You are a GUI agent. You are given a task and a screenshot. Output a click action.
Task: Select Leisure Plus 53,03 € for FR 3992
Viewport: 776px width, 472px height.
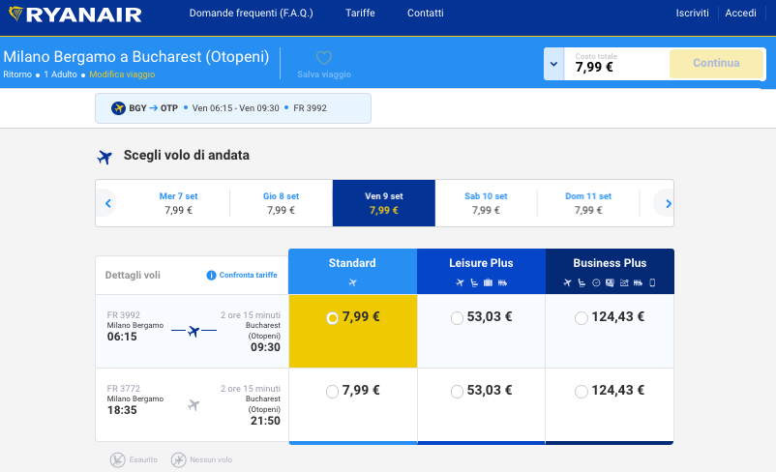pos(457,317)
